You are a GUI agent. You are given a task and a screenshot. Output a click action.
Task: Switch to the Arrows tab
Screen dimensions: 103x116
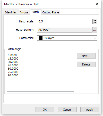24,12
